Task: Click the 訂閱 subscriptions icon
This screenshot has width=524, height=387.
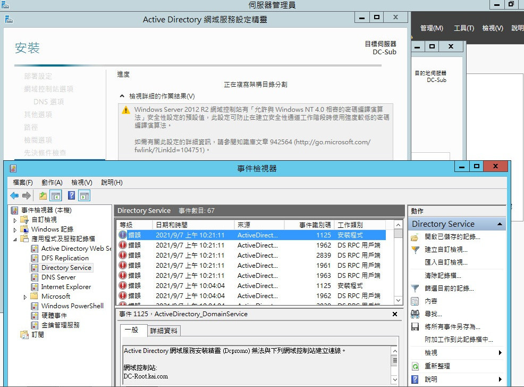Action: tap(24, 334)
